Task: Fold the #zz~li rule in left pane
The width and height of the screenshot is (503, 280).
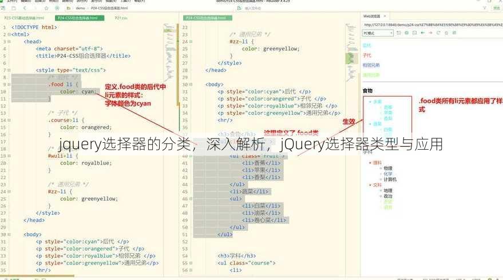Action: [9, 191]
